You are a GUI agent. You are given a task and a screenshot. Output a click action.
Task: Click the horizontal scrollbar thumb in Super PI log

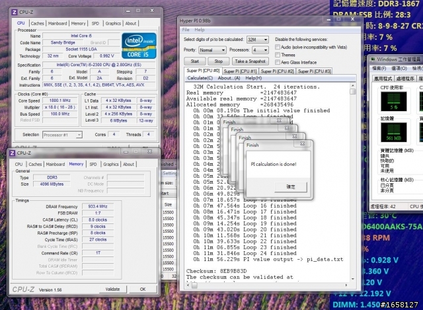[x=194, y=285]
